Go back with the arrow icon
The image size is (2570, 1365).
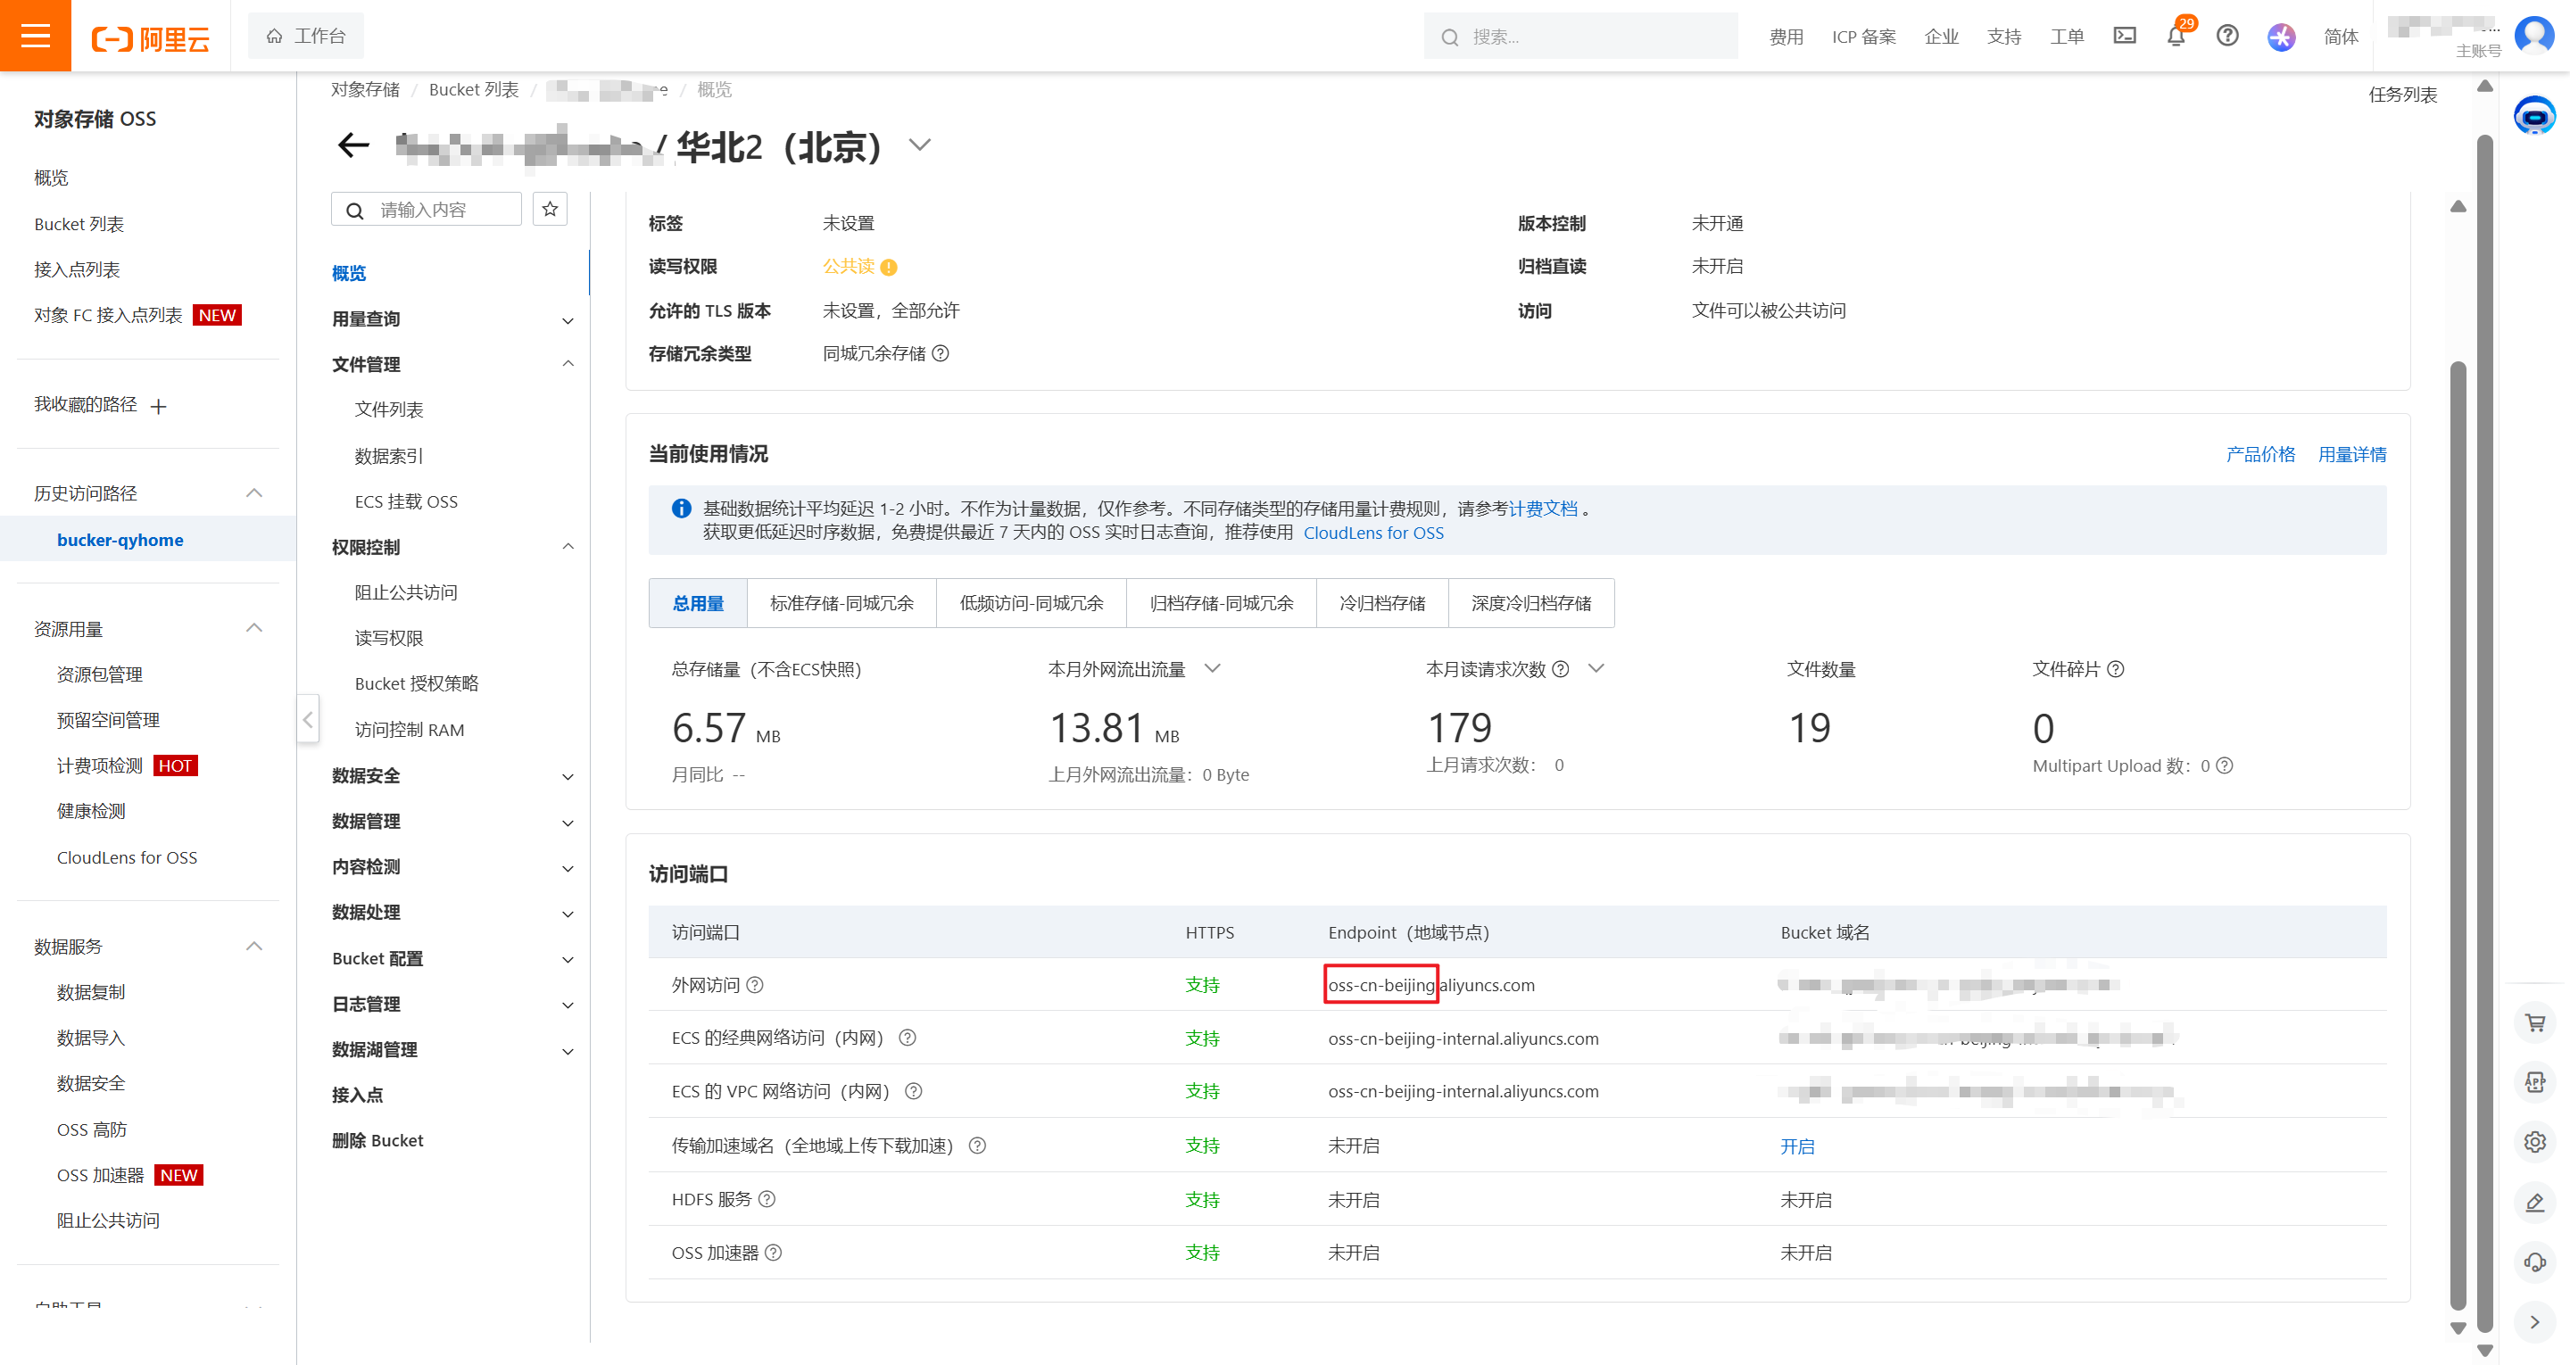pyautogui.click(x=353, y=145)
